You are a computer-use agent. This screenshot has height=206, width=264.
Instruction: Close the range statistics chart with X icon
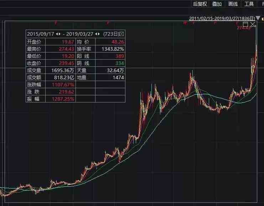coord(253,24)
